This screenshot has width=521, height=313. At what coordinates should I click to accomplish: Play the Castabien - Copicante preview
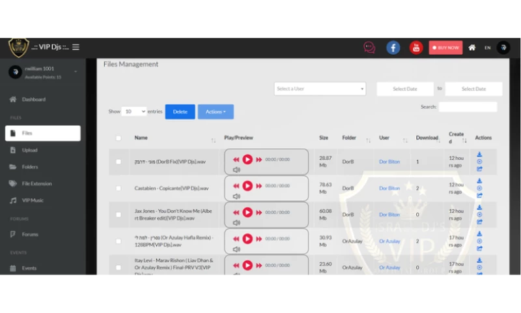point(247,186)
